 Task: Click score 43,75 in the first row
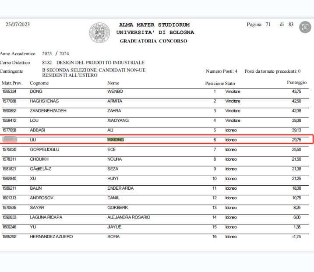[296, 92]
